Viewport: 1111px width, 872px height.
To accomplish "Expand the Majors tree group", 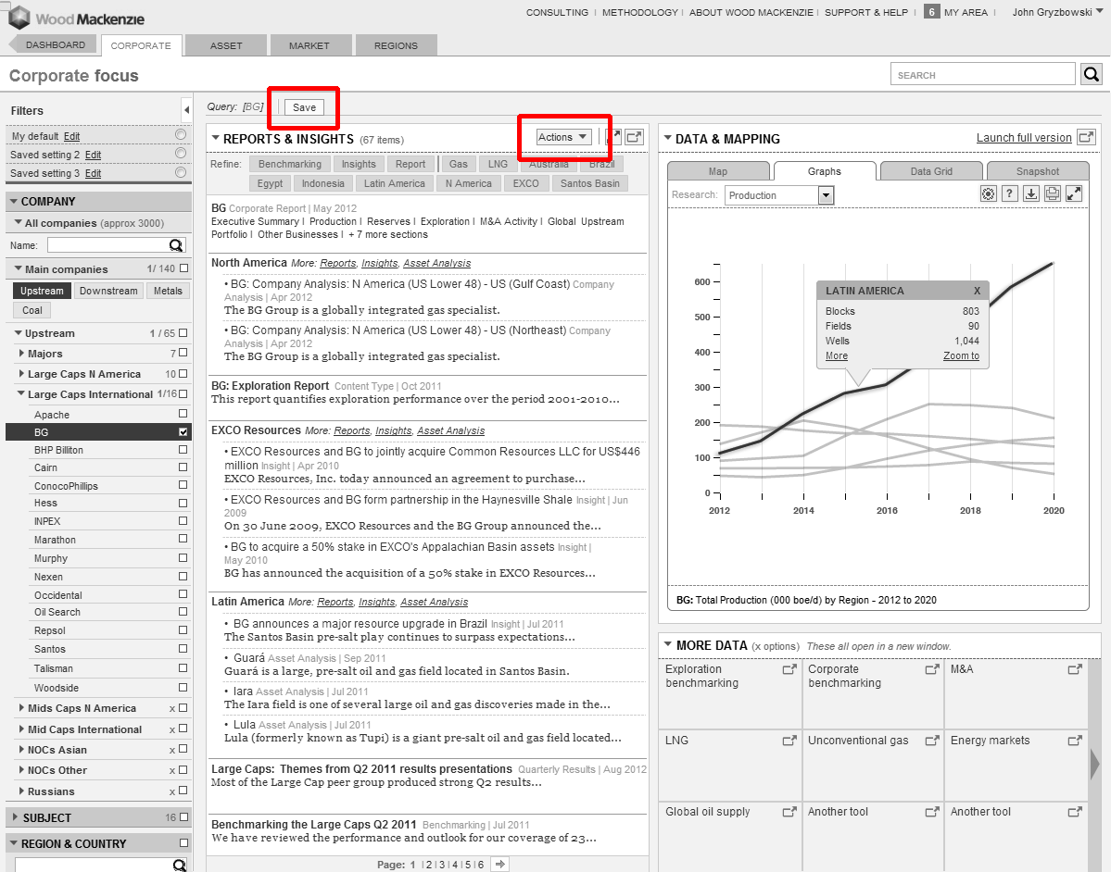I will coord(21,354).
